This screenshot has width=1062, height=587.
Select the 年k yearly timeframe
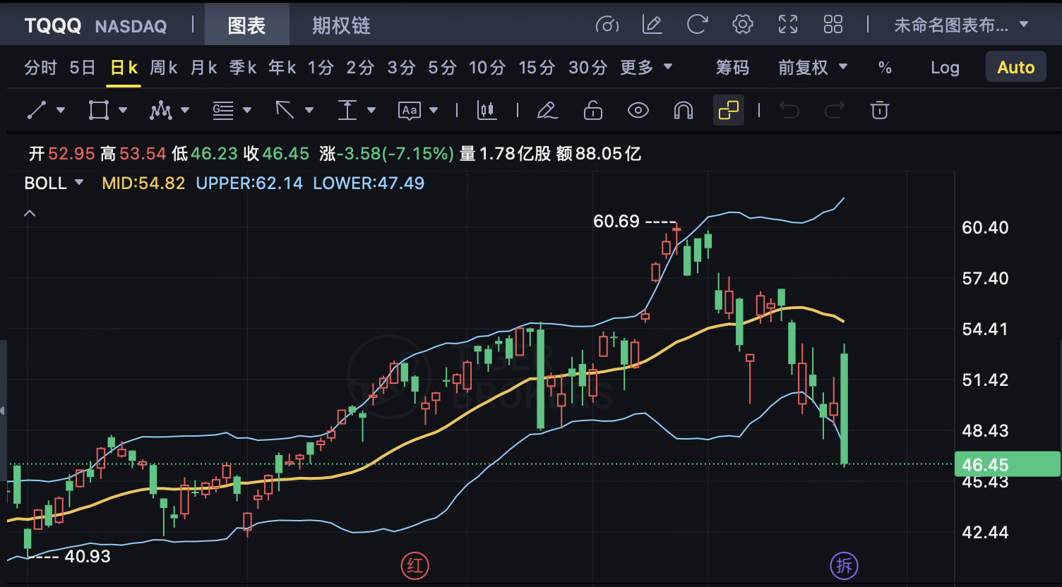[282, 68]
